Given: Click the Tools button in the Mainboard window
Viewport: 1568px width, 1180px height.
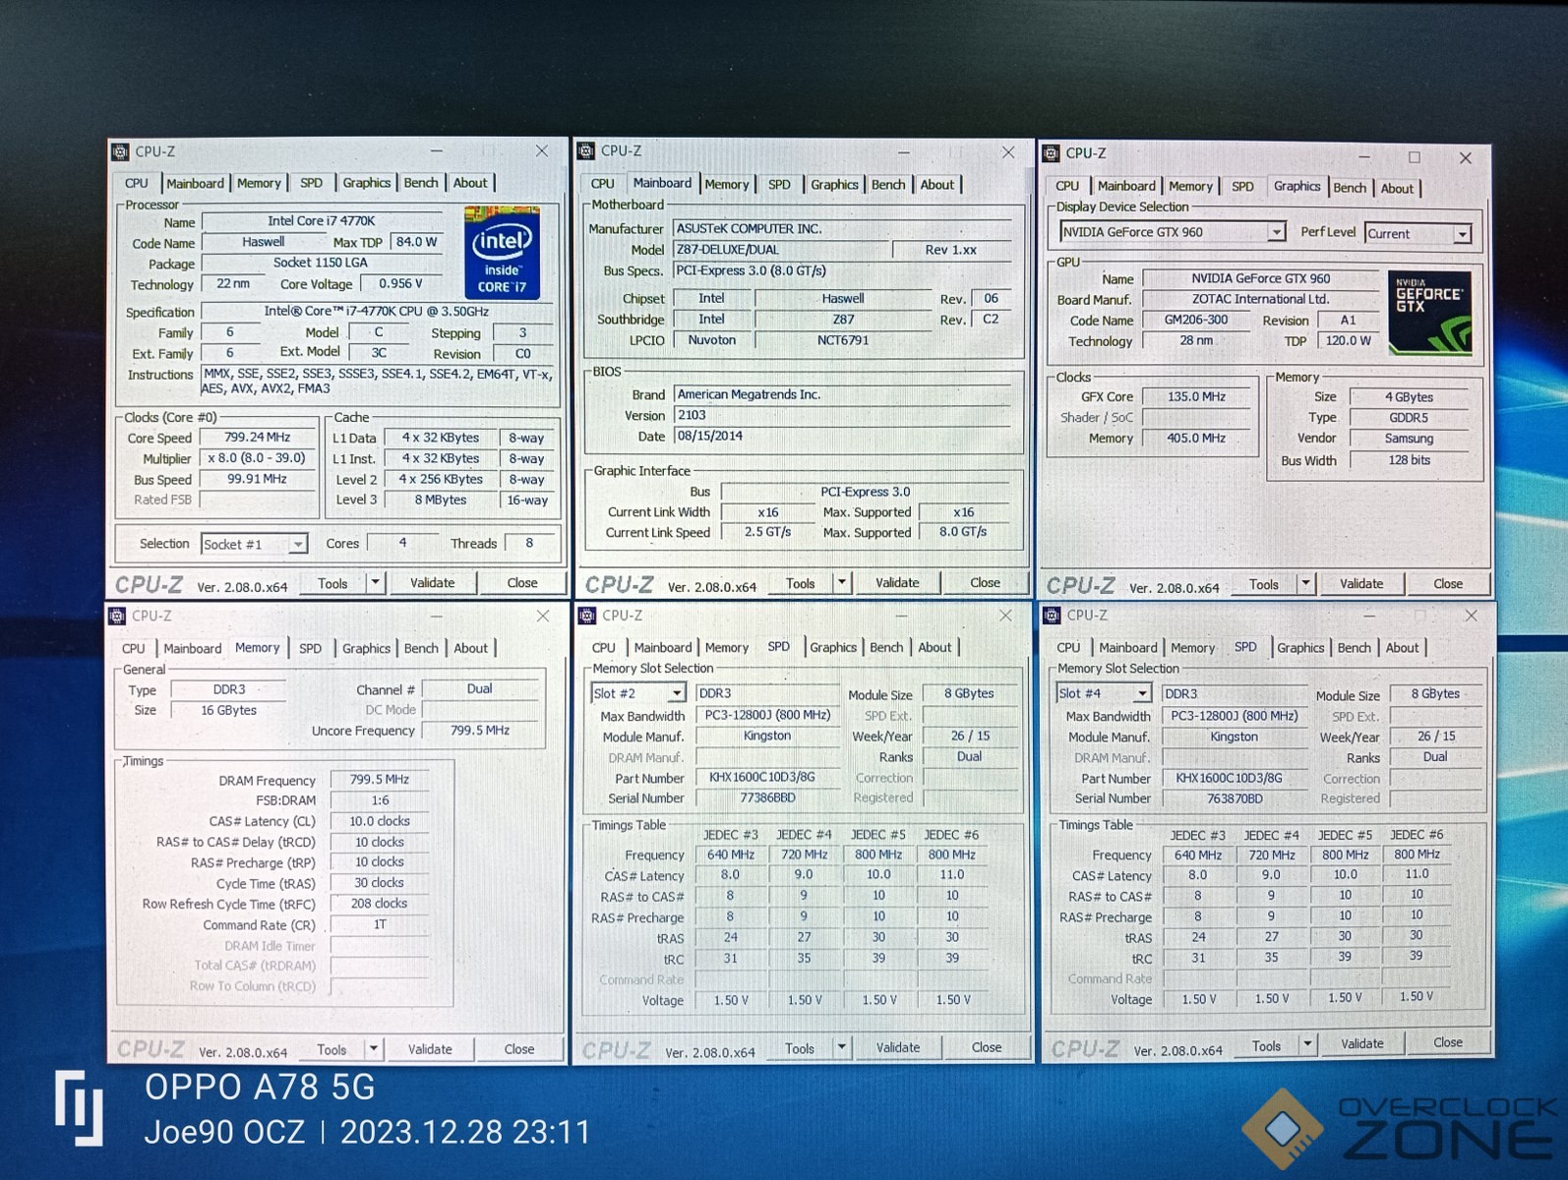Looking at the screenshot, I should [800, 582].
